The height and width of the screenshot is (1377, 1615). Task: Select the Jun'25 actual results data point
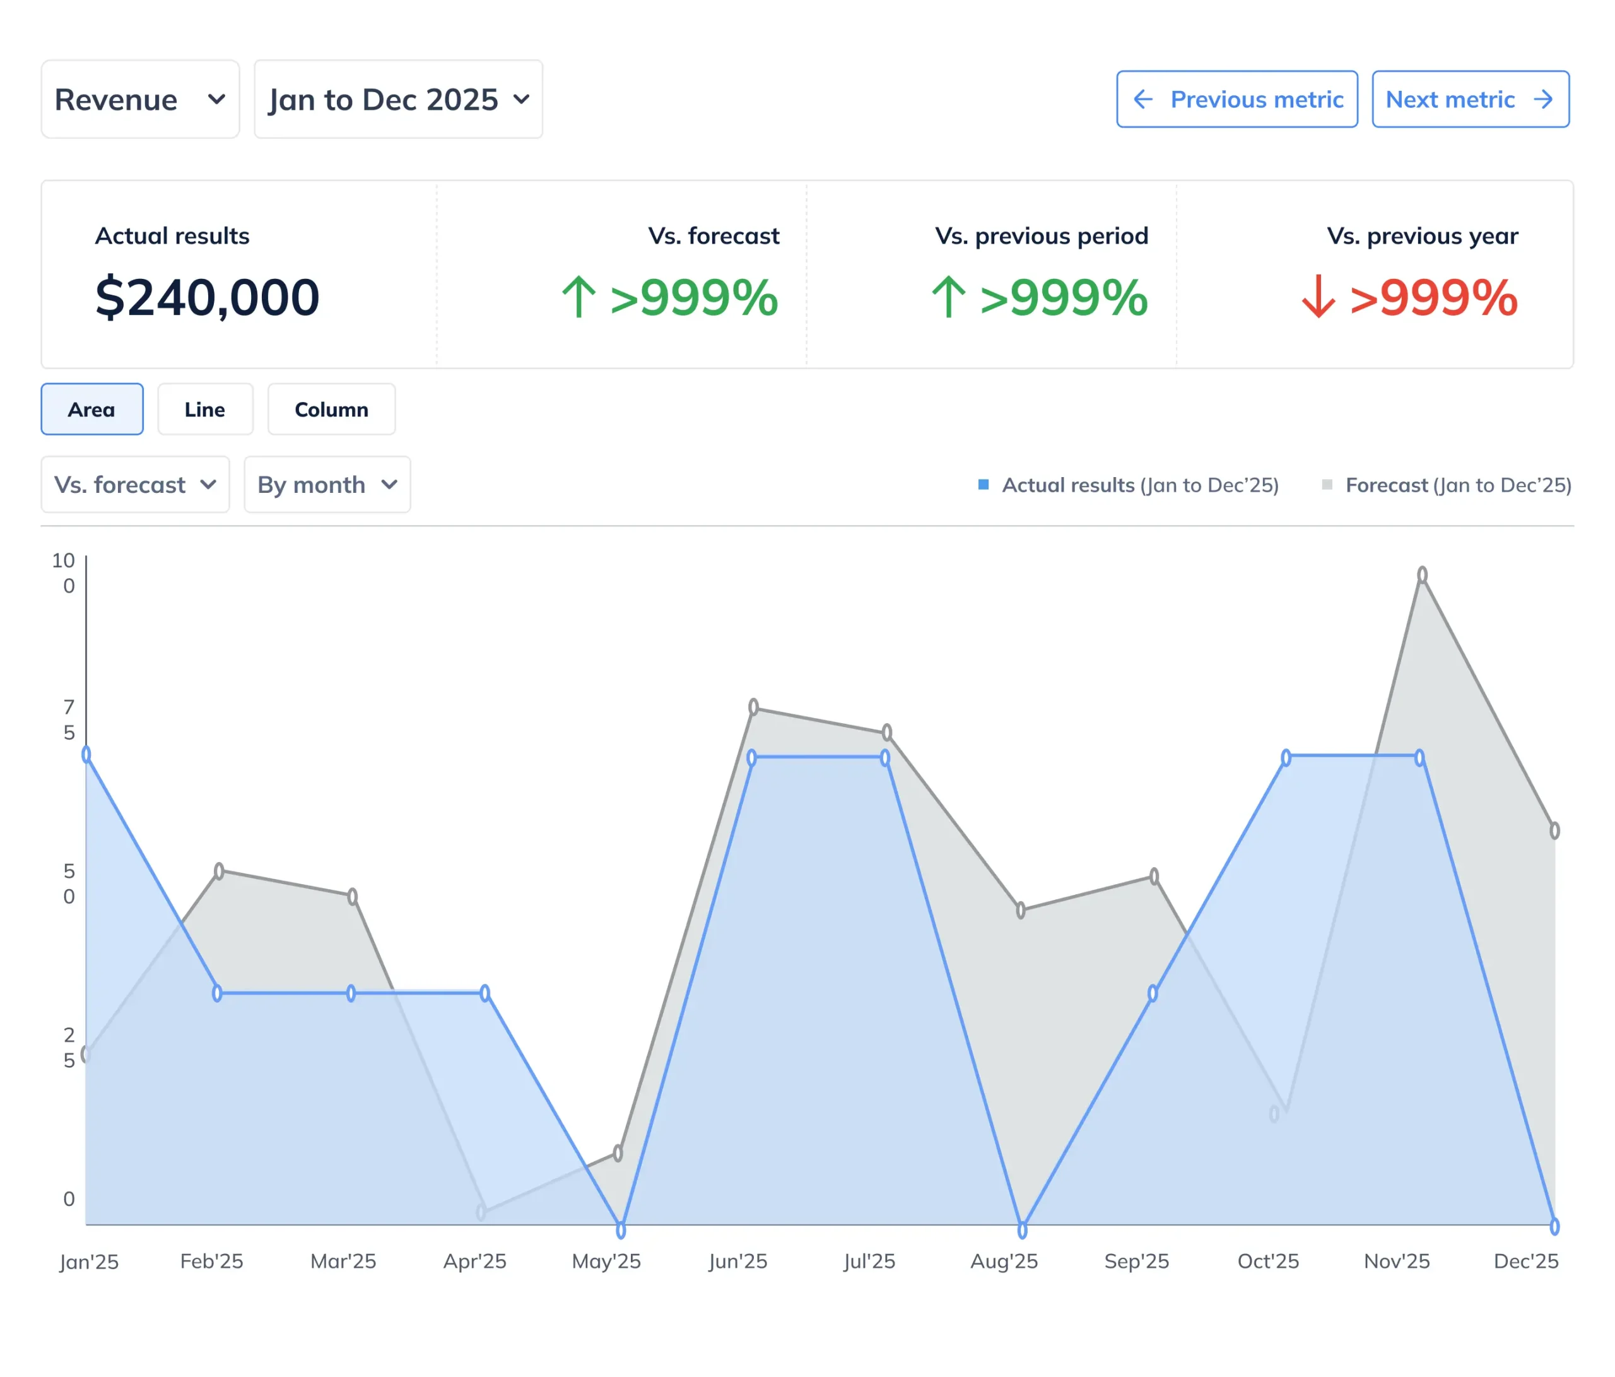[751, 758]
